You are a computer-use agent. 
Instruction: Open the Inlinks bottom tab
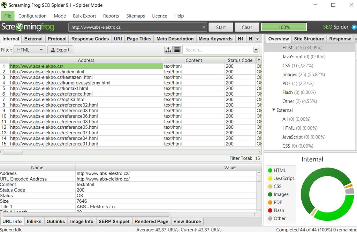pyautogui.click(x=34, y=221)
